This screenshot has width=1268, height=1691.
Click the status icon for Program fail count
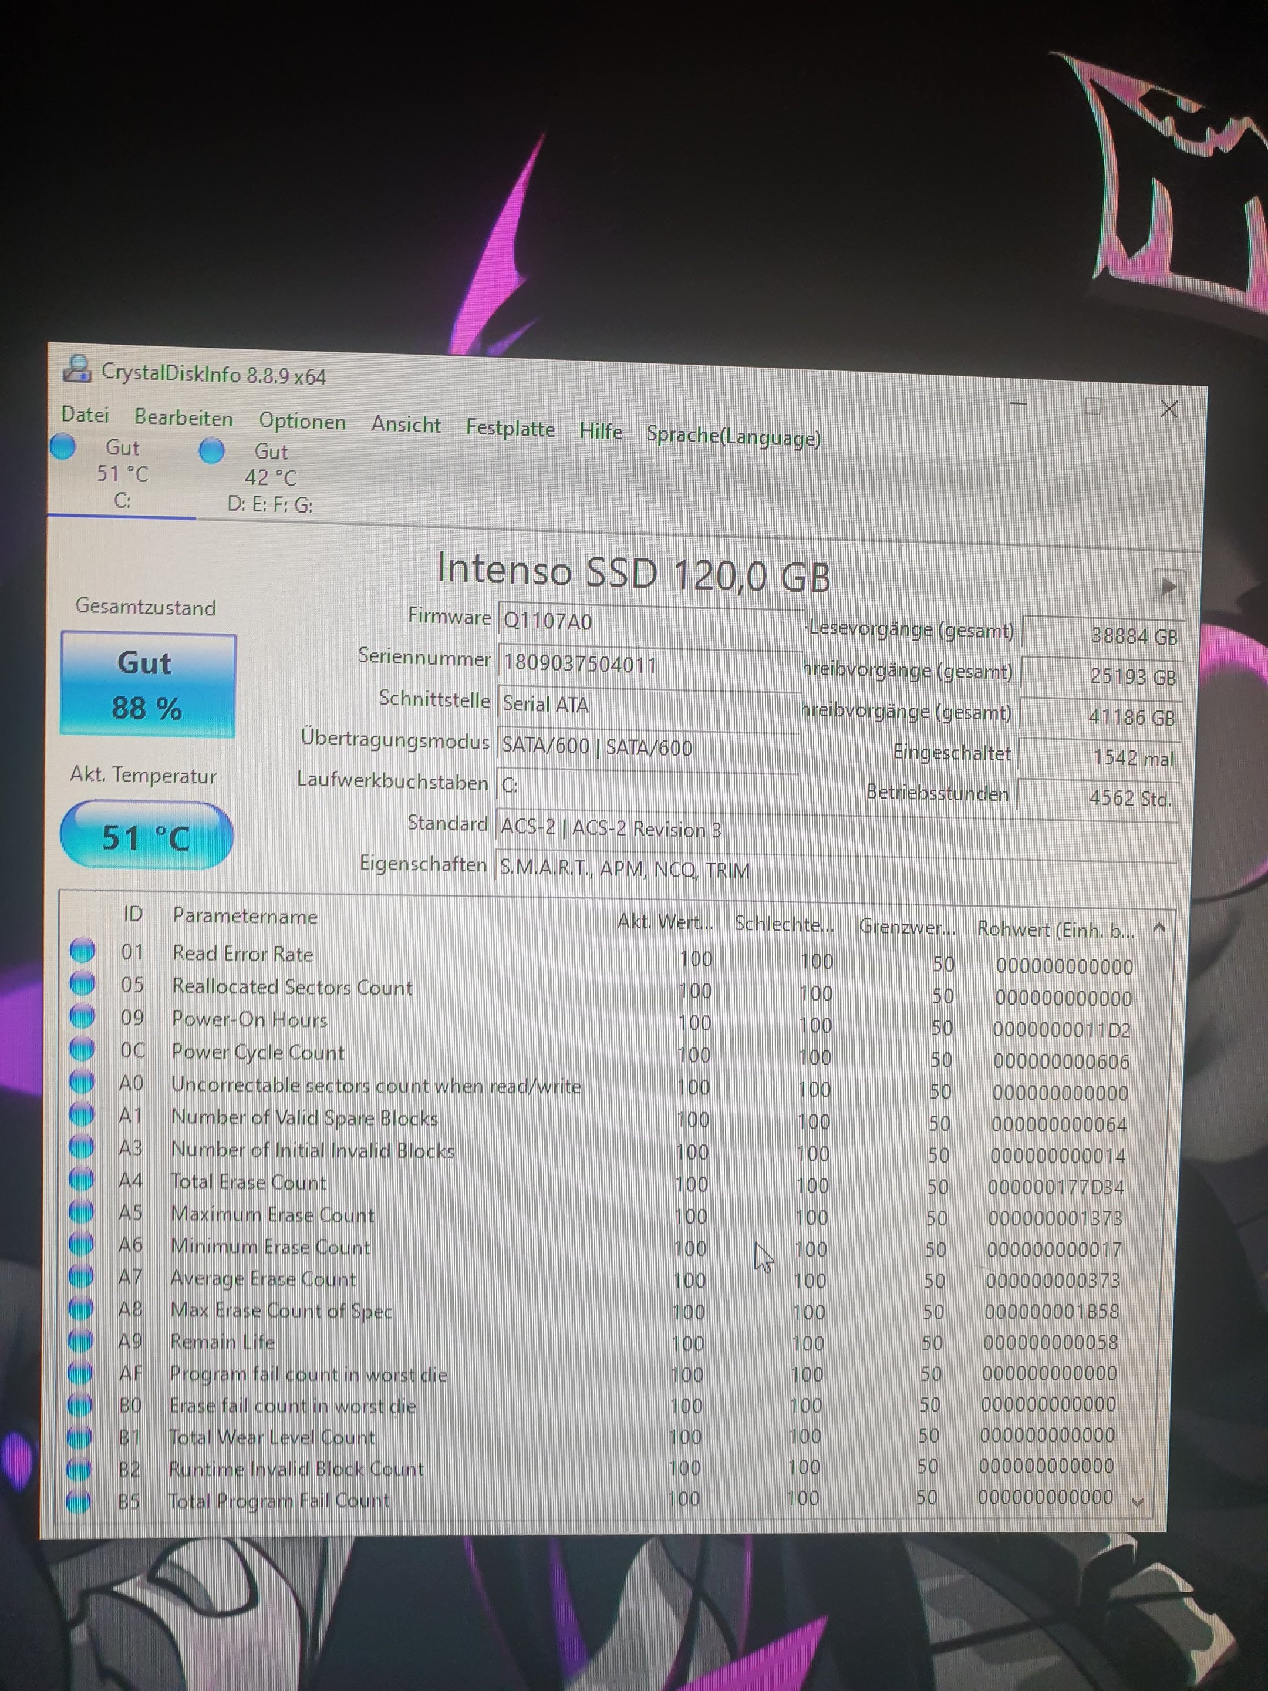click(79, 1373)
